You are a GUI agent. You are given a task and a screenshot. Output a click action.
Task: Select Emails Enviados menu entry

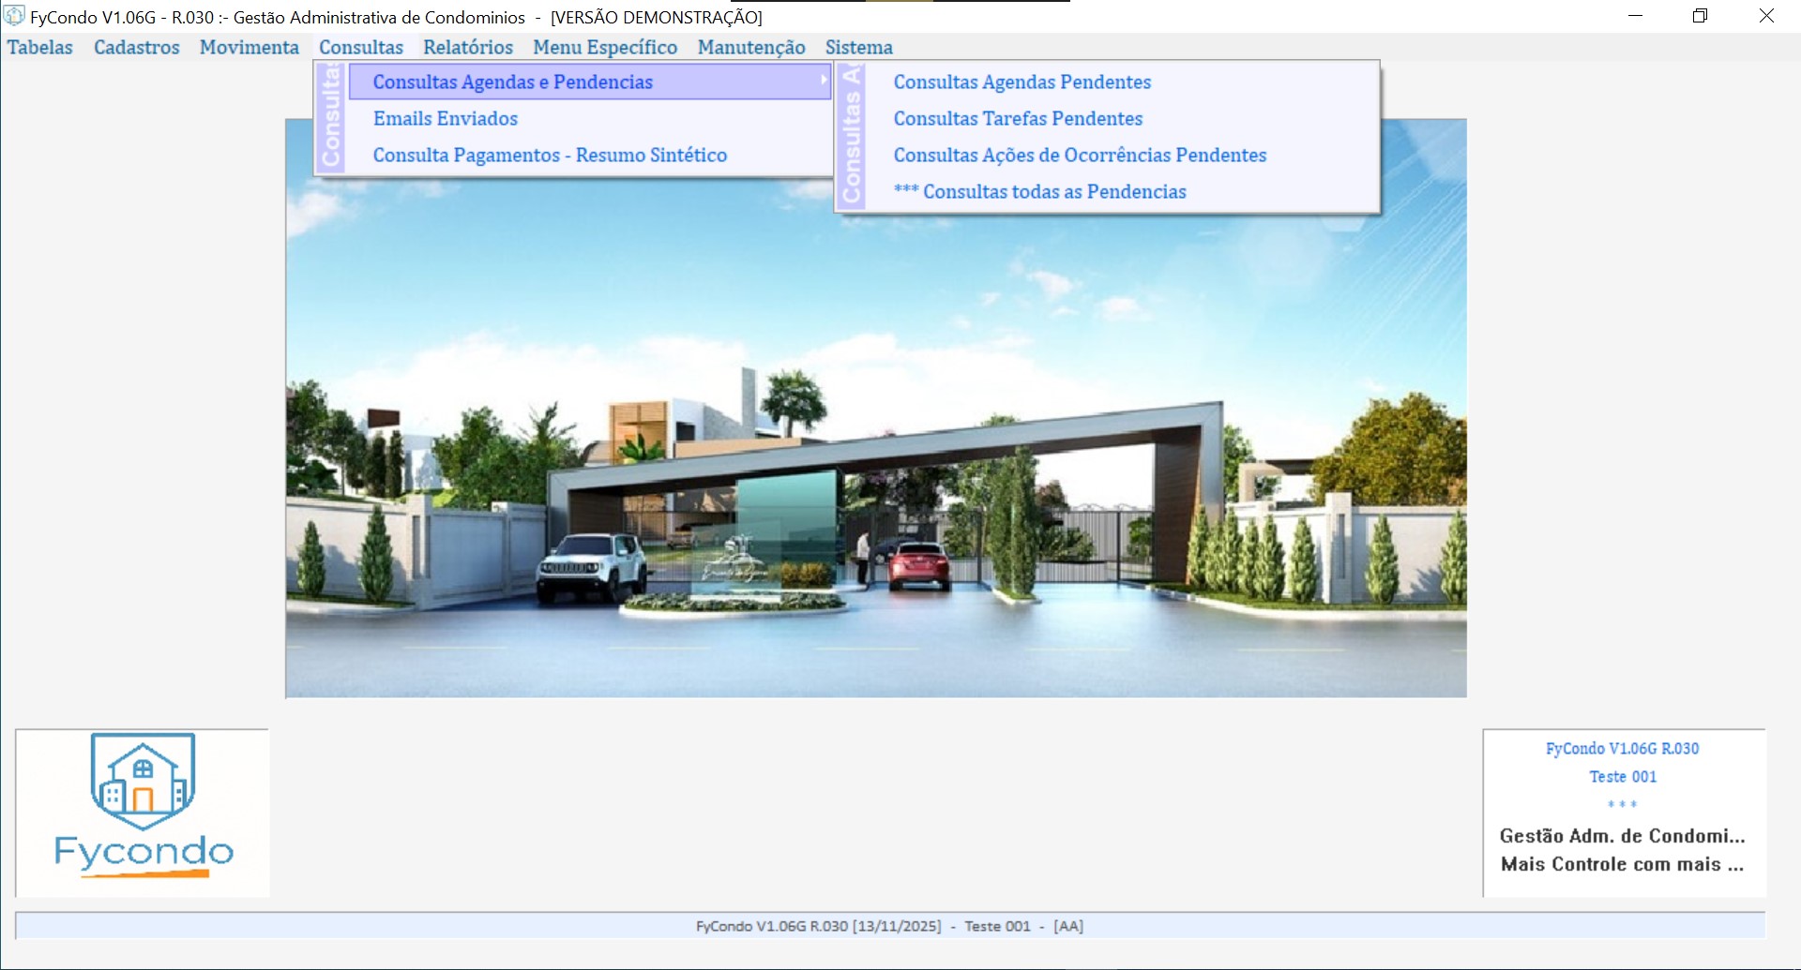coord(445,118)
